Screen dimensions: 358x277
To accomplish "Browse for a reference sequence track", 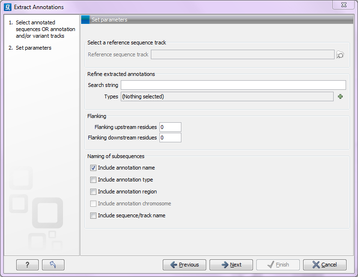I will [x=340, y=55].
